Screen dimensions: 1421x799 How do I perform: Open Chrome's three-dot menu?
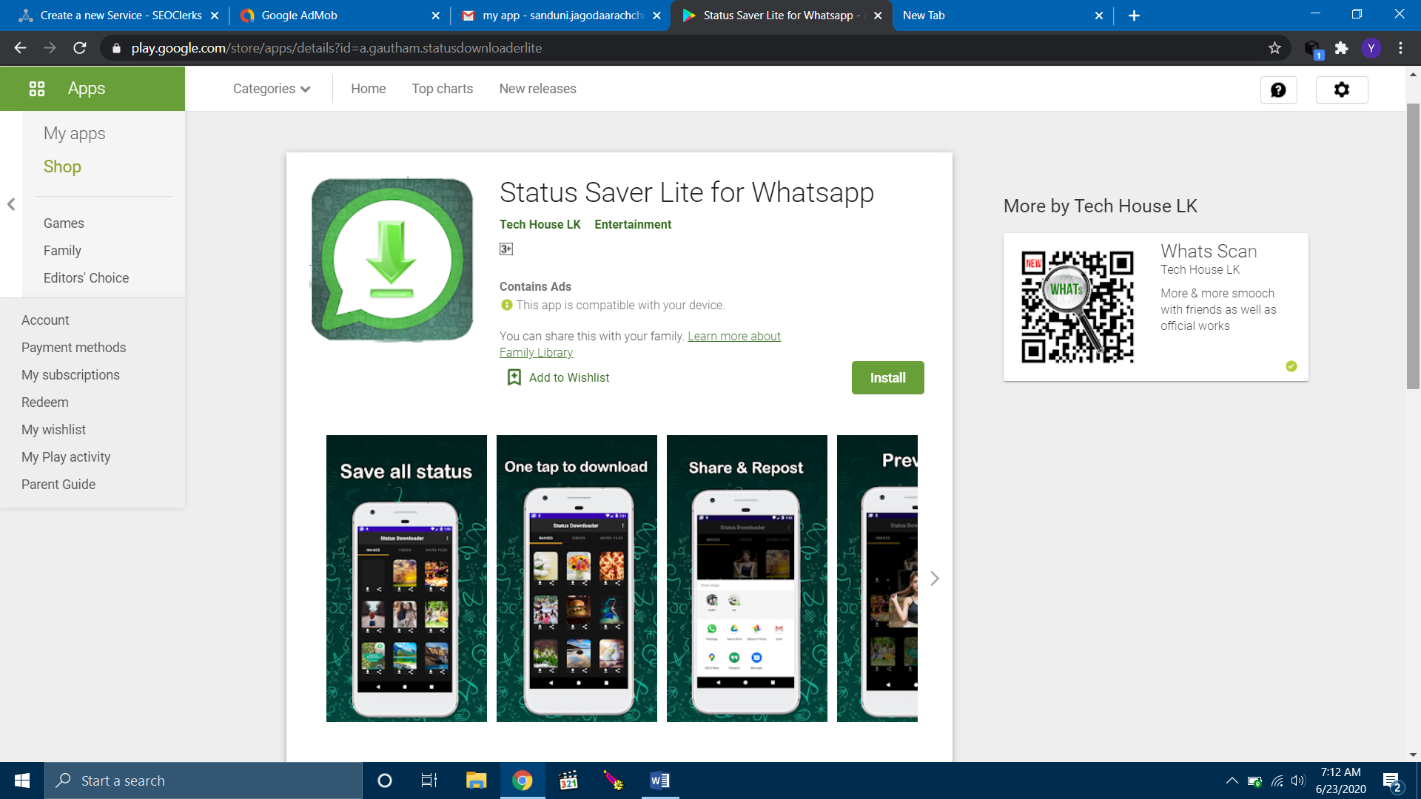(1400, 48)
